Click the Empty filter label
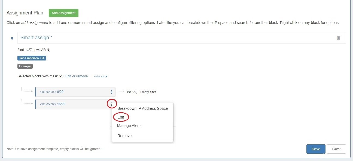Viewport: 353px width, 161px height. 148,92
